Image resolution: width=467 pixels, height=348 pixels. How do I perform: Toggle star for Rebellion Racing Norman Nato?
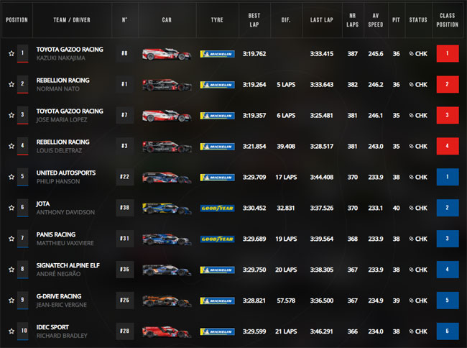click(11, 85)
